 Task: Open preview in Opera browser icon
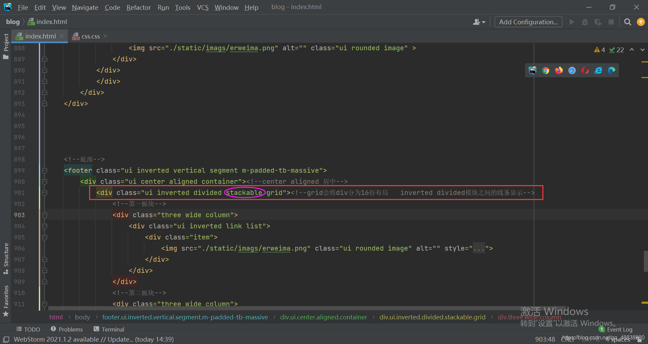point(585,70)
